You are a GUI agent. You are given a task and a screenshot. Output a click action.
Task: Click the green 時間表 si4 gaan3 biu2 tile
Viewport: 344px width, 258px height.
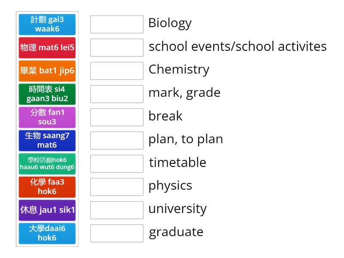click(x=47, y=94)
